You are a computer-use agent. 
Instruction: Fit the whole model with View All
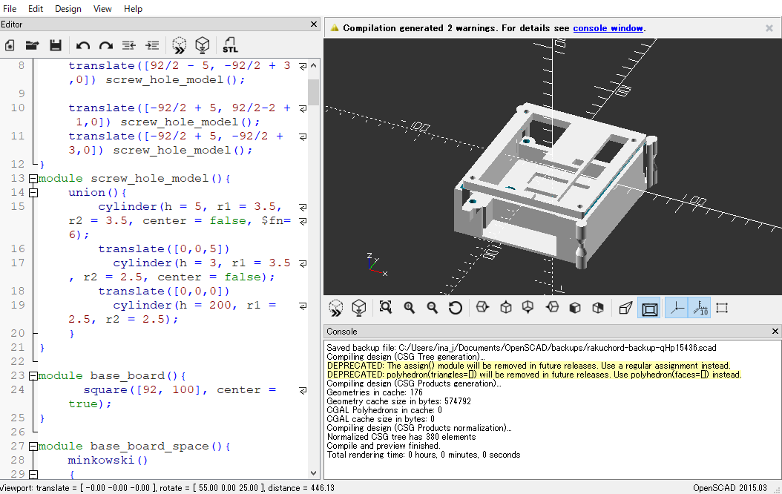[386, 307]
